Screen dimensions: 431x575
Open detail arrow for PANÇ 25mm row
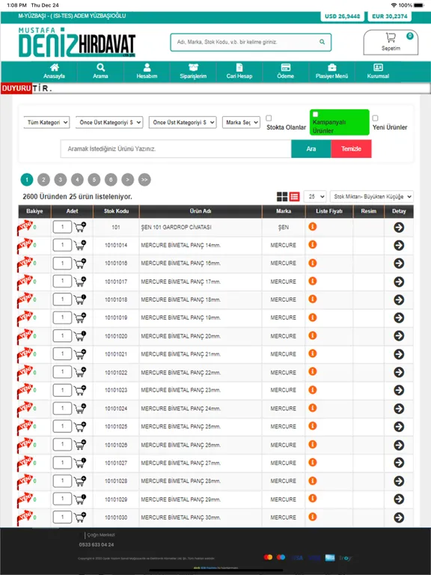pyautogui.click(x=399, y=427)
